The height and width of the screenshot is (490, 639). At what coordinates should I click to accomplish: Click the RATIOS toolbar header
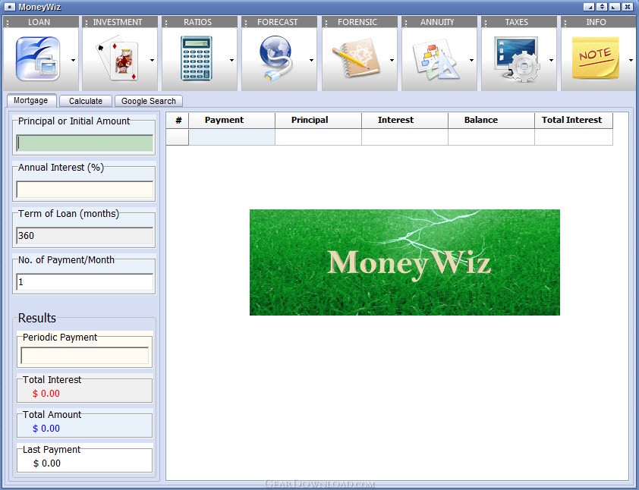click(200, 22)
